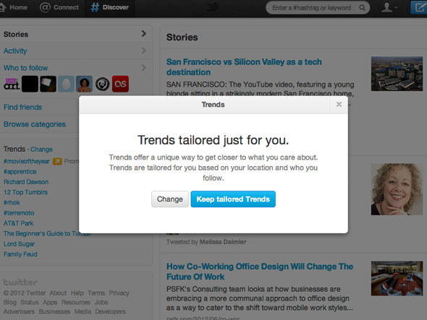Open the San Francisco vs Silicon Valley story

(244, 67)
